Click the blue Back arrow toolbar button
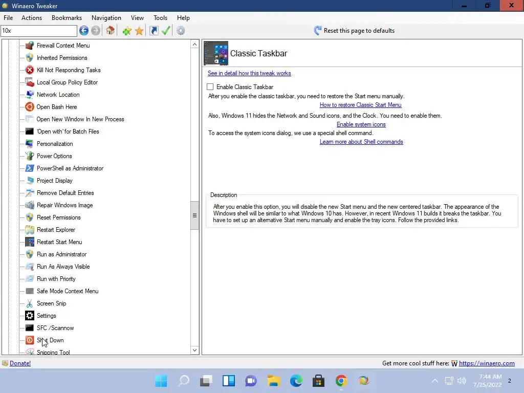The height and width of the screenshot is (393, 524). [x=84, y=31]
